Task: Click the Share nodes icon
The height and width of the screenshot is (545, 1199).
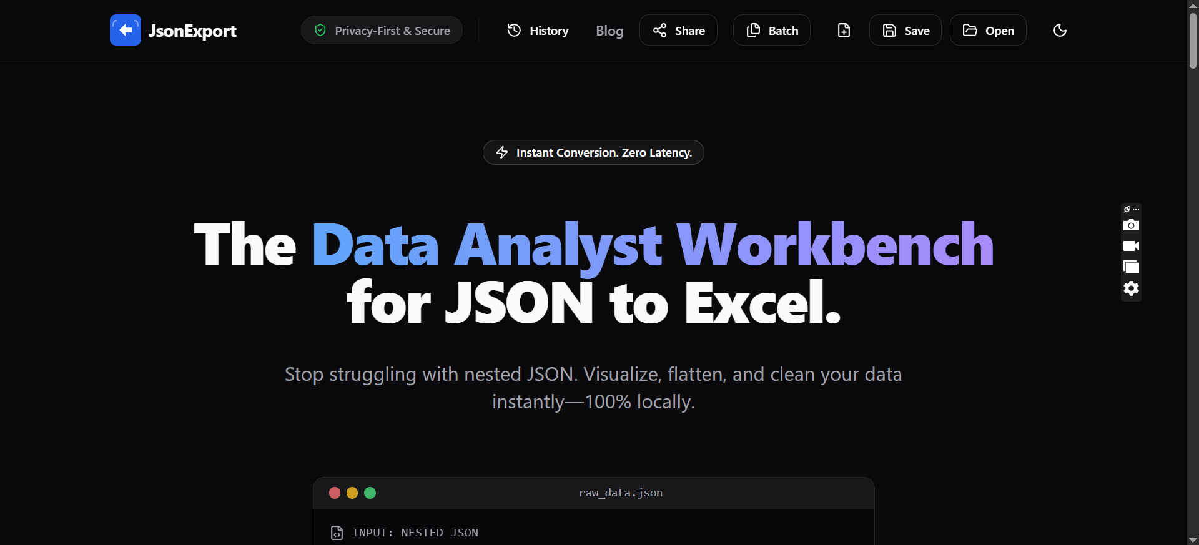Action: click(x=659, y=30)
